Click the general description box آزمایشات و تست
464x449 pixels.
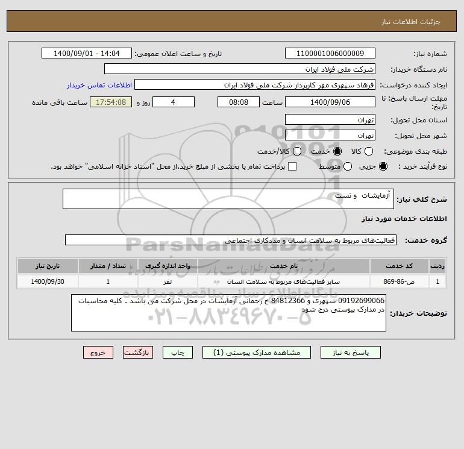[228, 199]
